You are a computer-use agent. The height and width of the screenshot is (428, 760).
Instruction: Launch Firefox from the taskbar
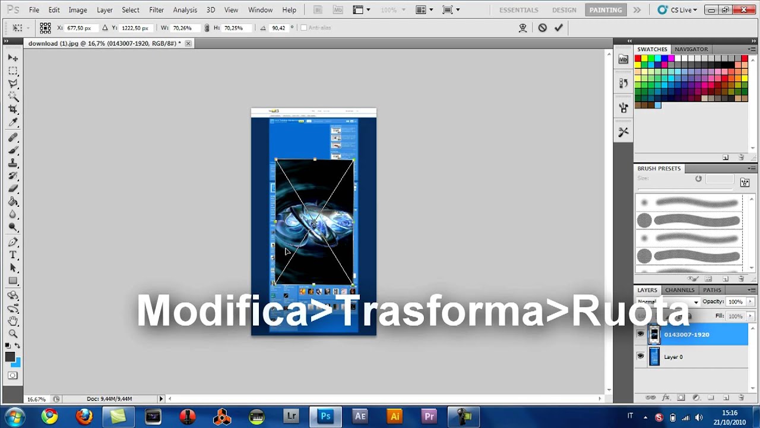click(x=84, y=417)
